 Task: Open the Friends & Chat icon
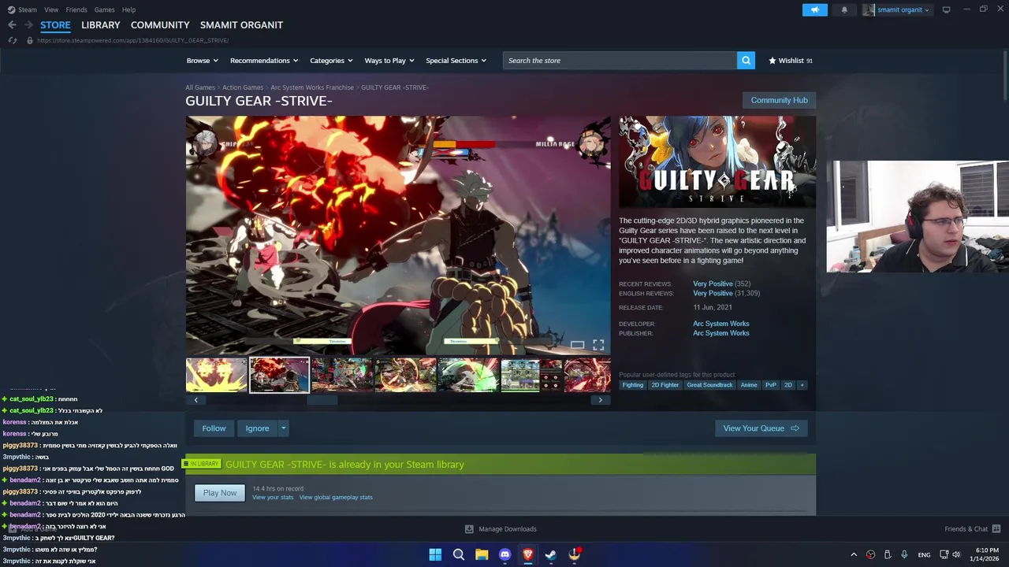click(x=996, y=529)
